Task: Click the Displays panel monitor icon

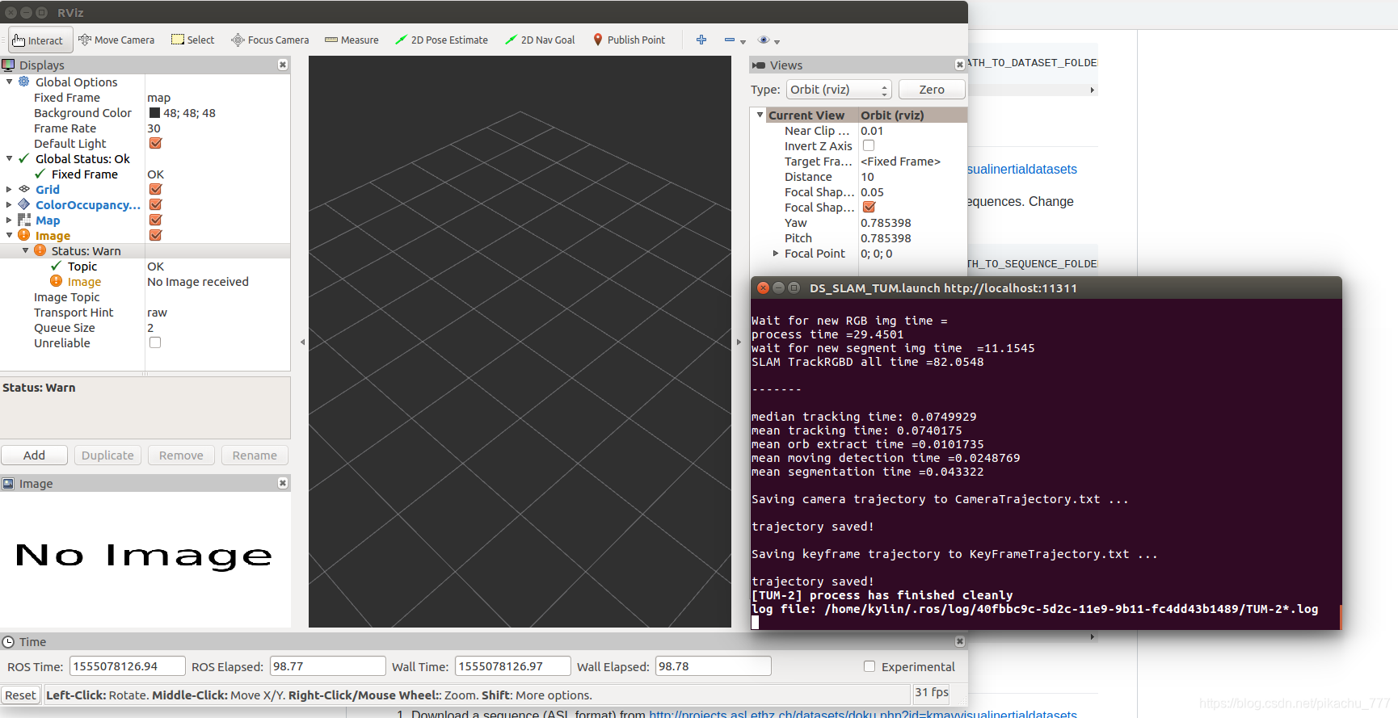Action: click(8, 65)
